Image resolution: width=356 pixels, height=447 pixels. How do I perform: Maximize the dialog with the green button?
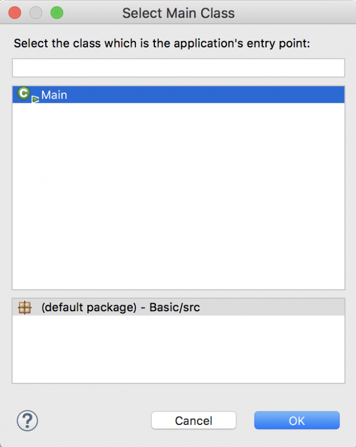56,12
